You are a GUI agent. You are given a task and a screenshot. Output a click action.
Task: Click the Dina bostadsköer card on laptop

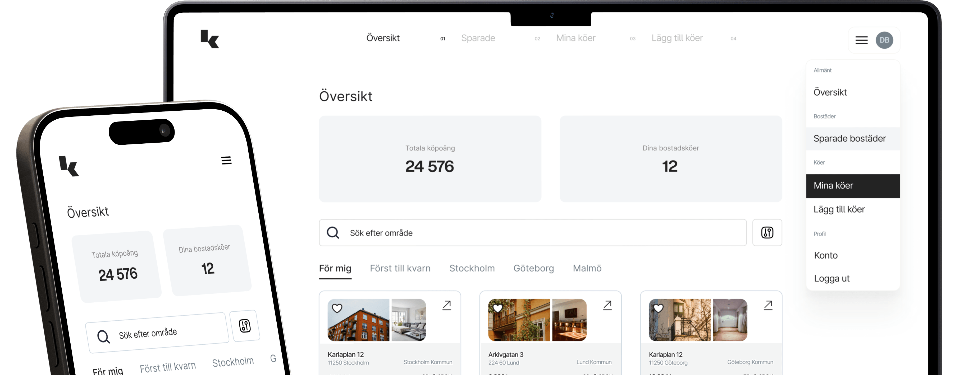point(670,159)
